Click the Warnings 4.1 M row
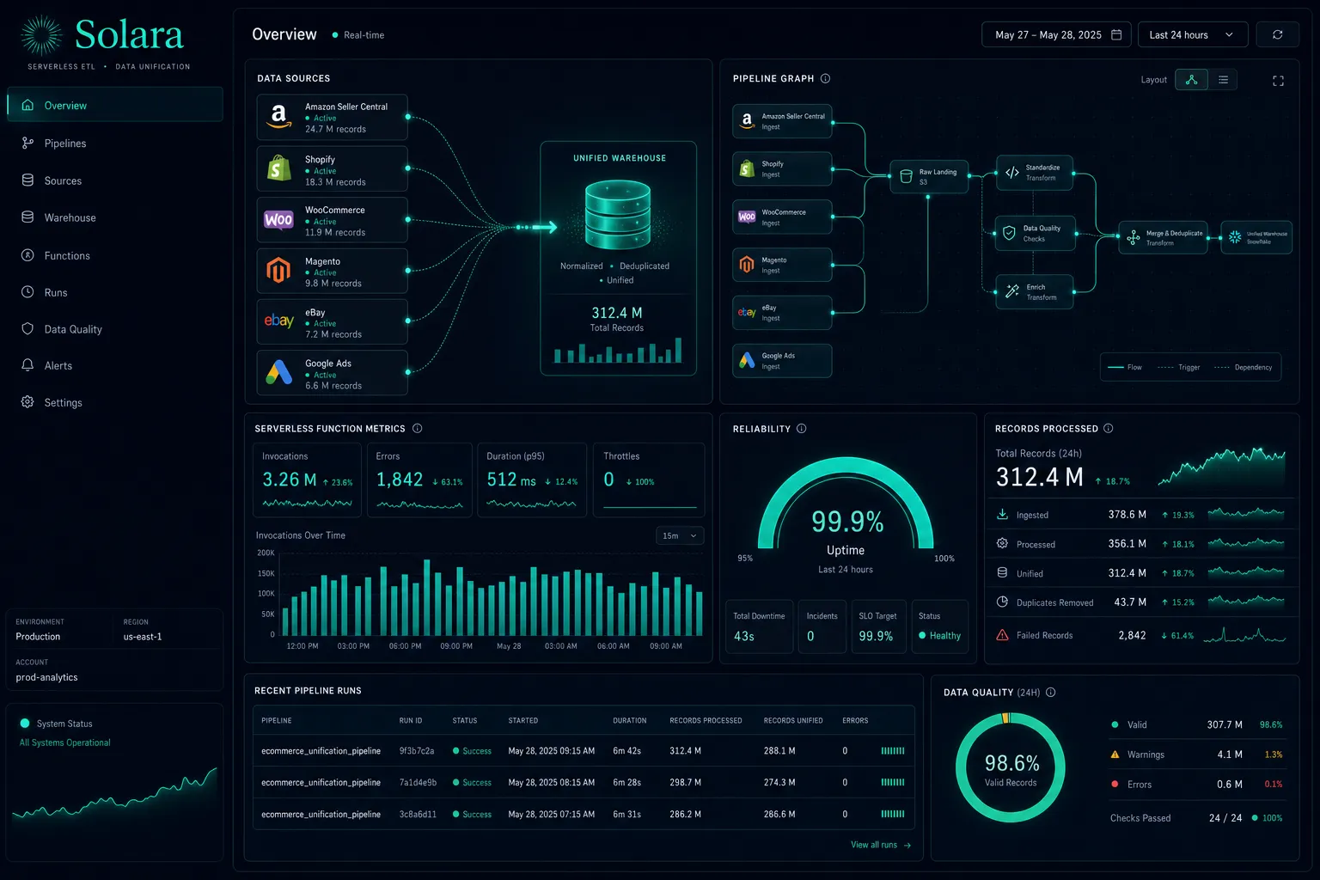The image size is (1320, 880). 1196,755
